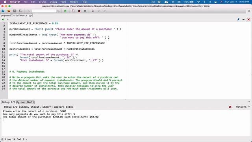This screenshot has height=142, width=252.
Task: Open the Wing 101 application menu
Action: click(x=15, y=2)
